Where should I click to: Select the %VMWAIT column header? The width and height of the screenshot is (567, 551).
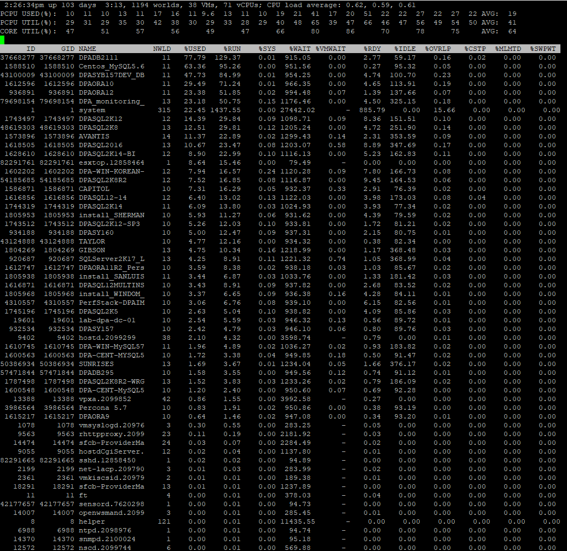(331, 48)
